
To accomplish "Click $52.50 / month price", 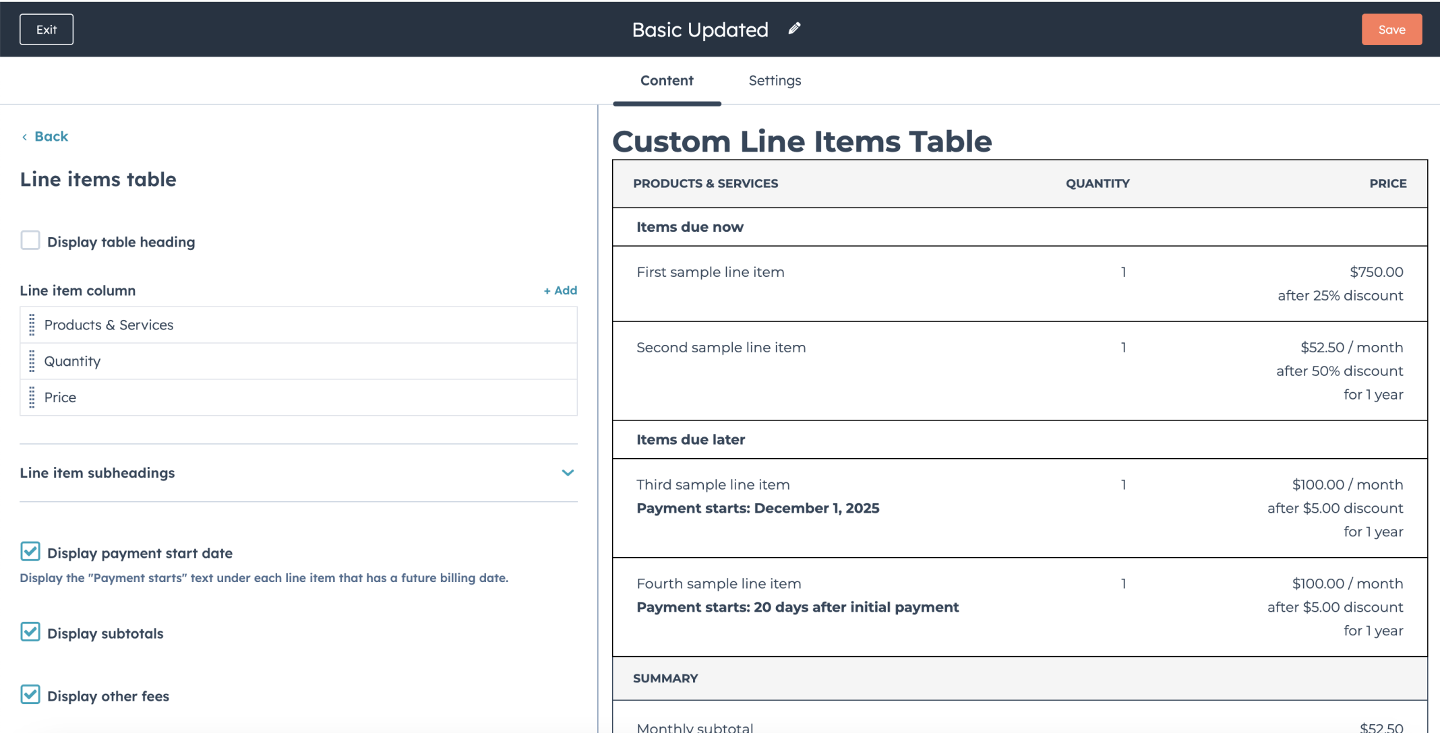I will [1352, 348].
